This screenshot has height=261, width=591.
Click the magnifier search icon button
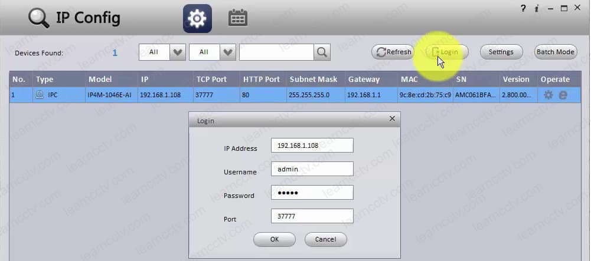[322, 52]
